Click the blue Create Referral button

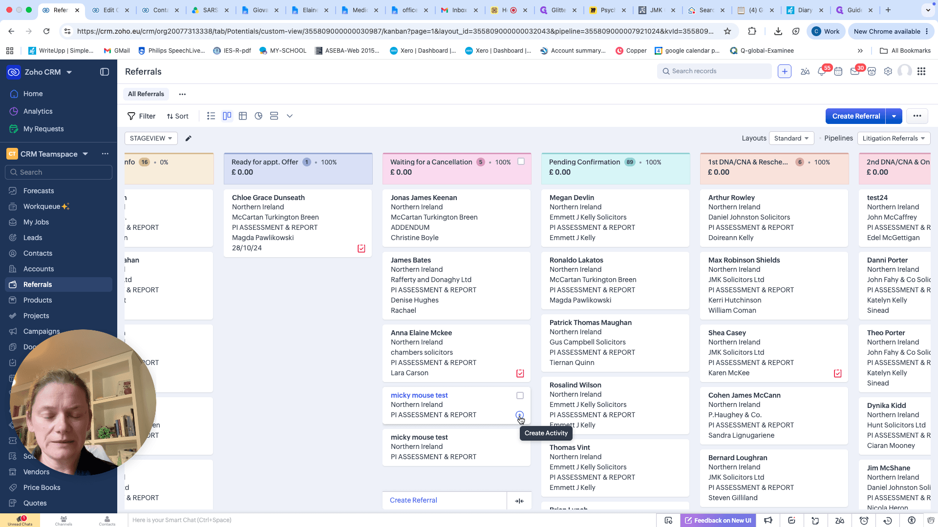click(855, 116)
